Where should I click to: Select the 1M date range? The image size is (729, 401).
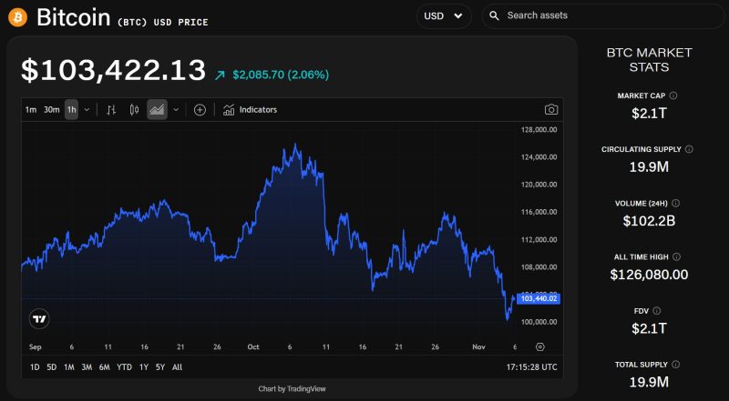pyautogui.click(x=69, y=367)
